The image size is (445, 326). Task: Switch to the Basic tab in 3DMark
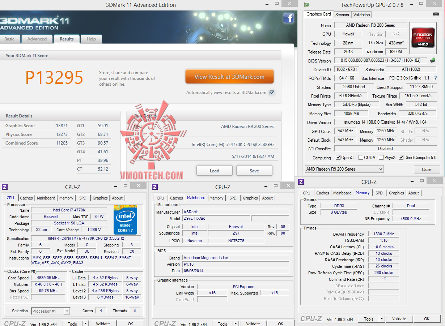click(x=10, y=39)
